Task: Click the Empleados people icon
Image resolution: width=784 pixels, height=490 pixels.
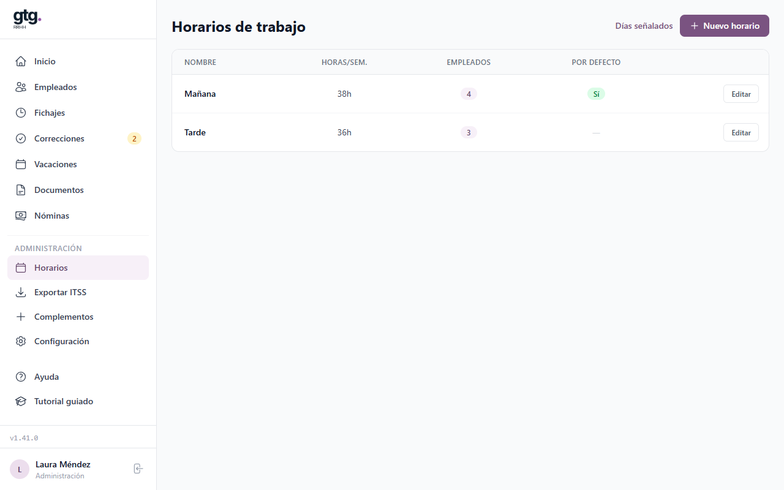Action: (x=21, y=87)
